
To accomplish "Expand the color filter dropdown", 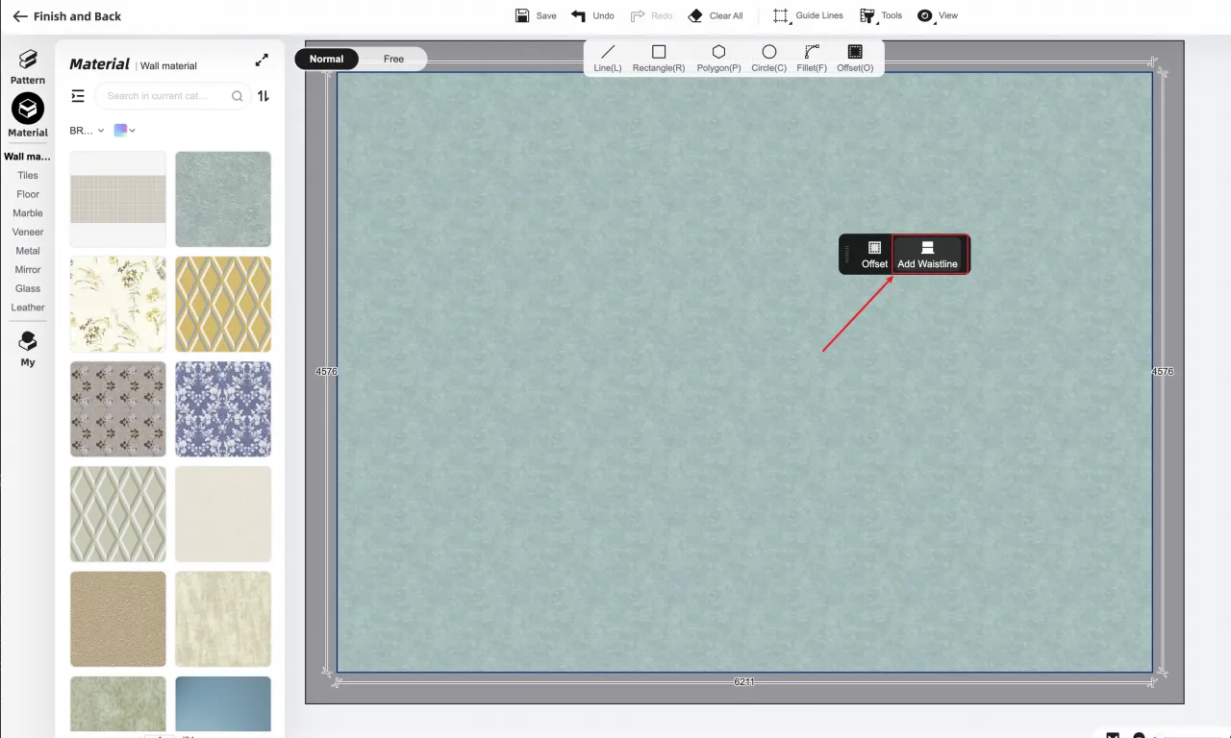I will 125,131.
